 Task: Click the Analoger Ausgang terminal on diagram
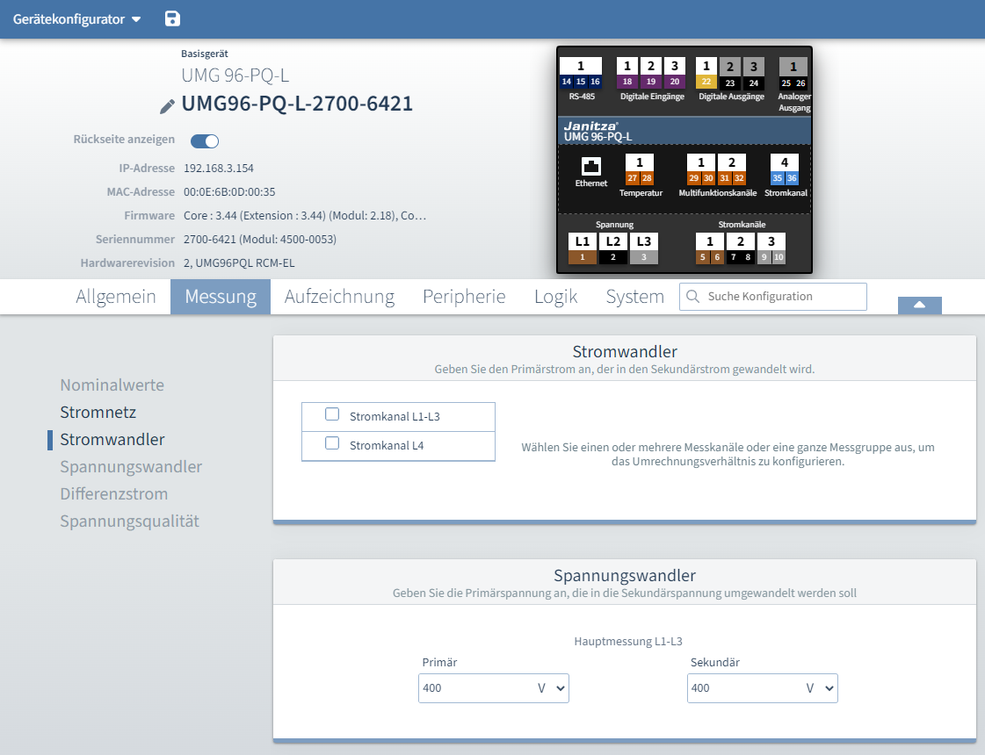coord(793,75)
